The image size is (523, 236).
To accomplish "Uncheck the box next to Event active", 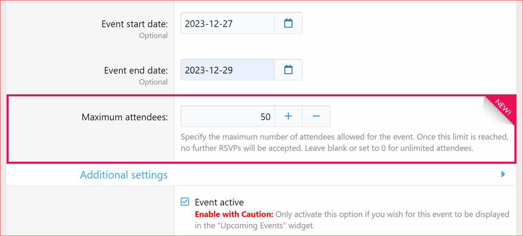I will tap(185, 201).
